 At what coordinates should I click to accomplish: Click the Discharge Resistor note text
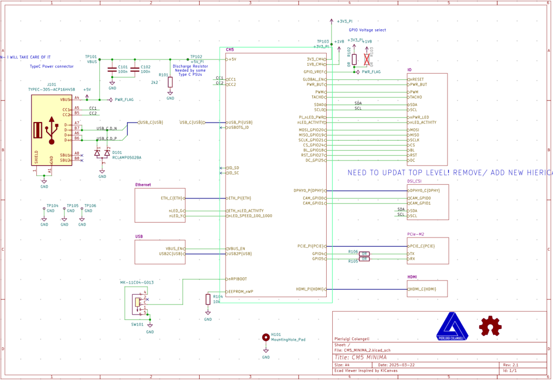tap(190, 70)
